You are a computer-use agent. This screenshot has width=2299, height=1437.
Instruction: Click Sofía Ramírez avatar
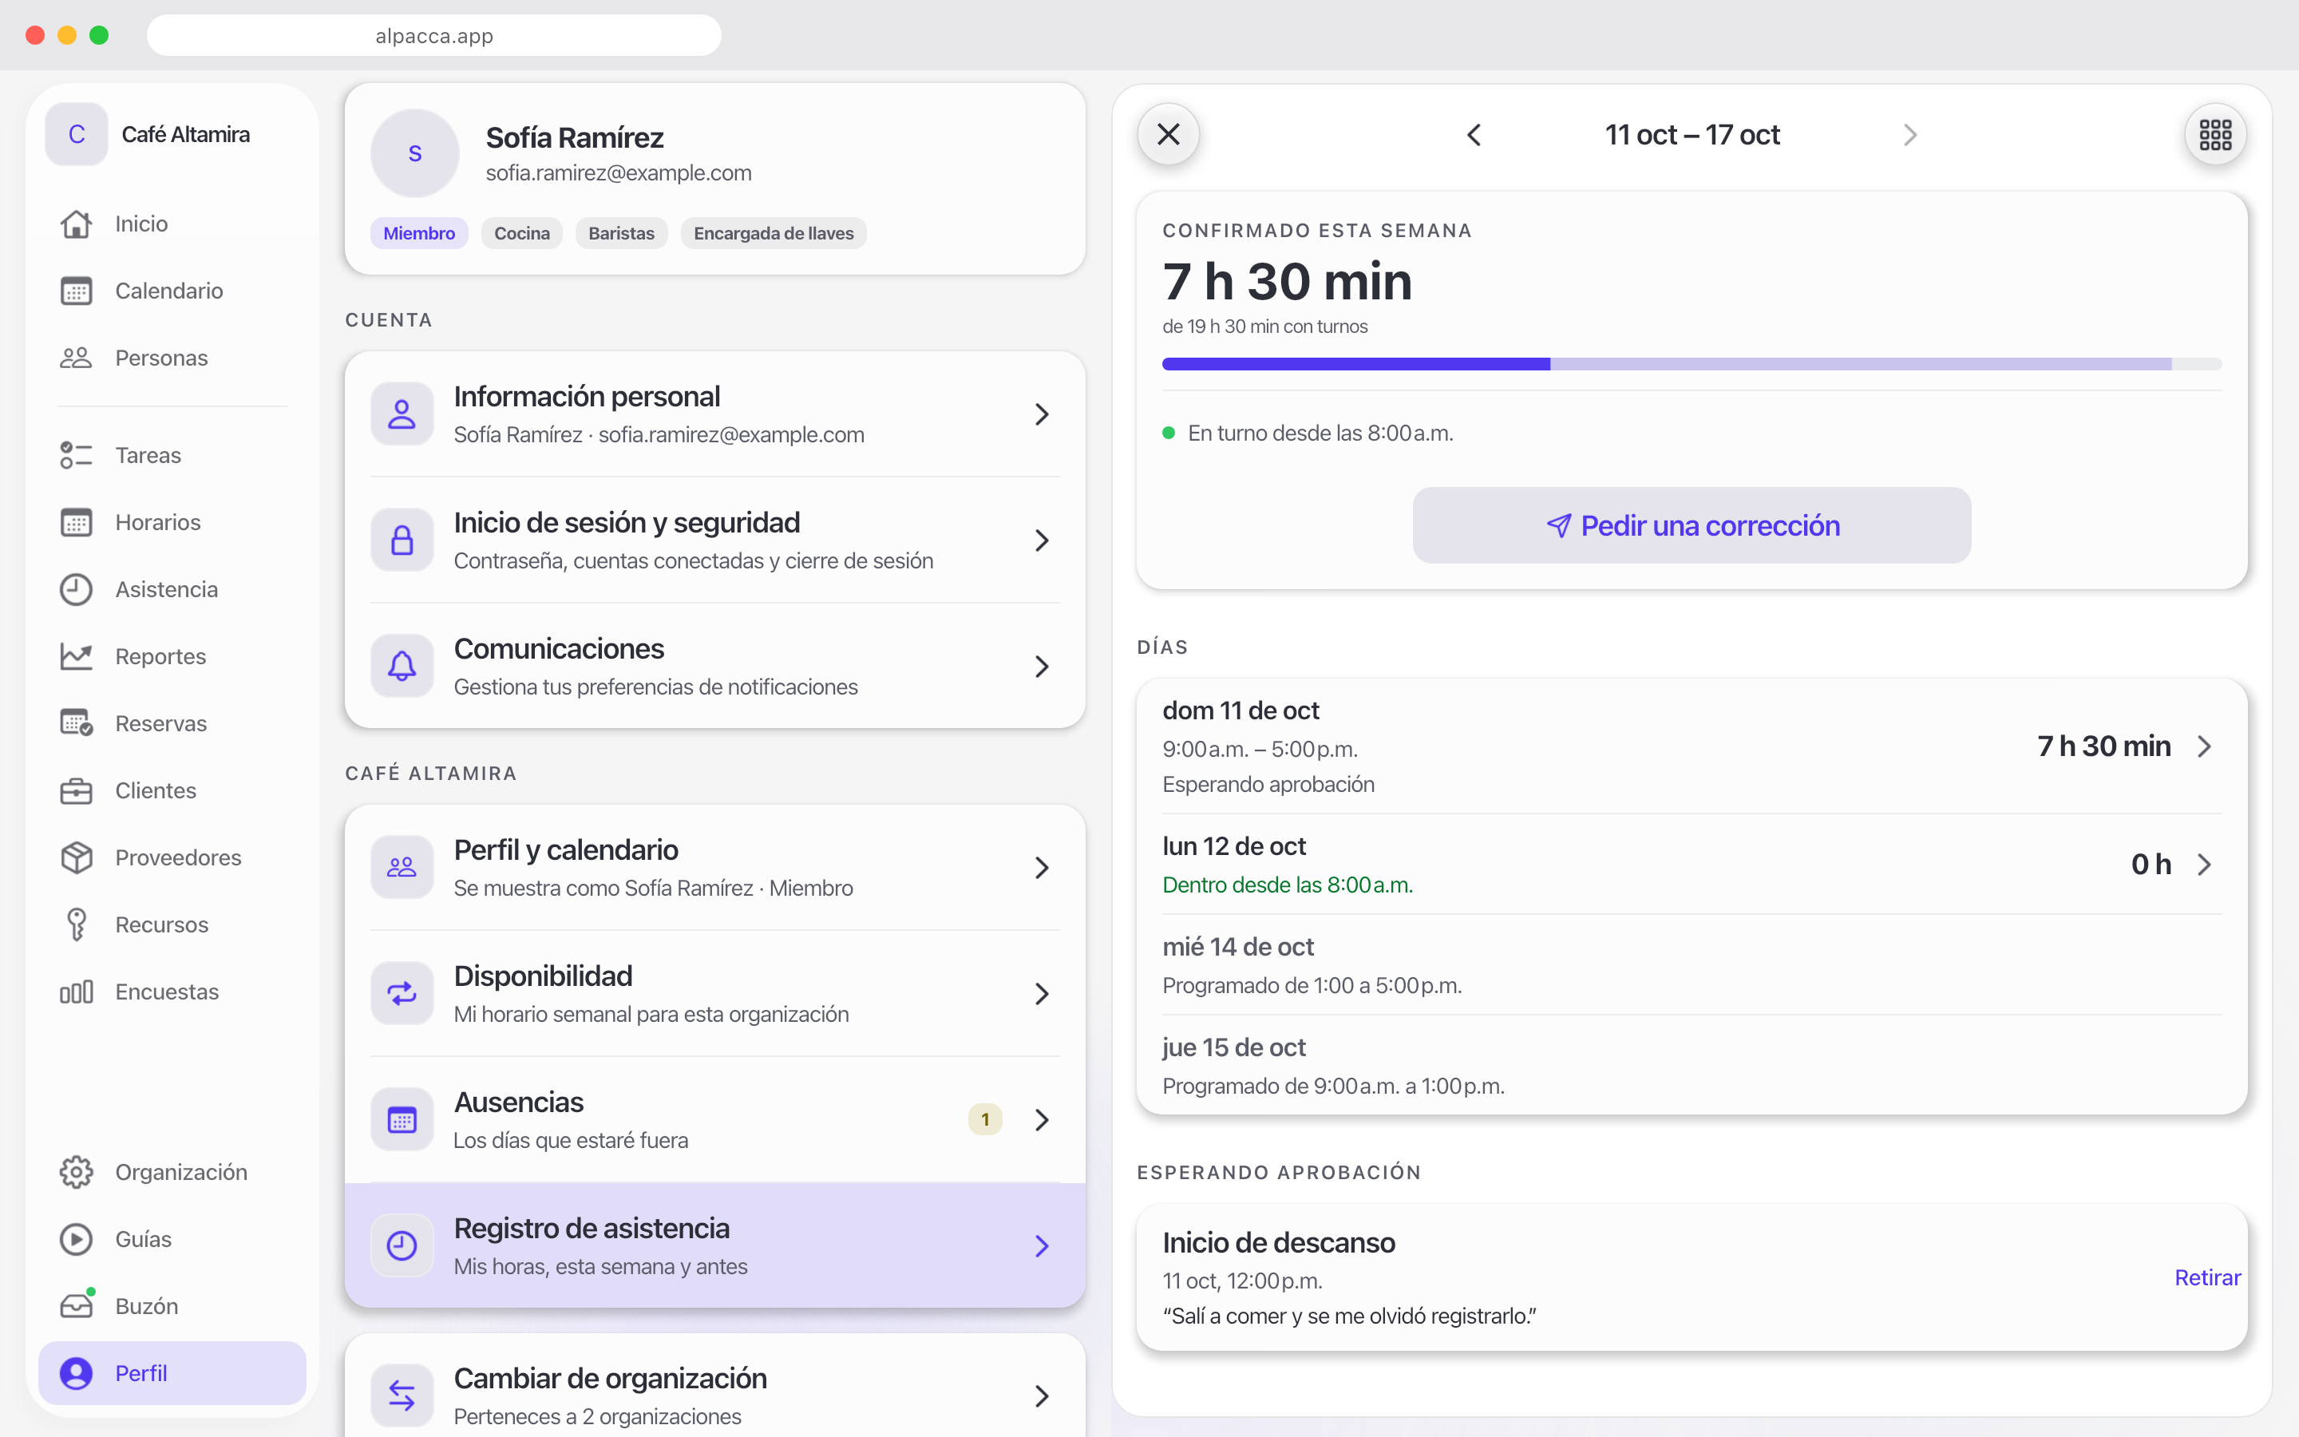(415, 153)
